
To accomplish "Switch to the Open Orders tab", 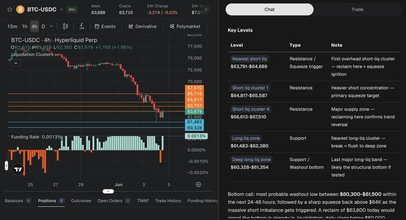I will 114,201.
